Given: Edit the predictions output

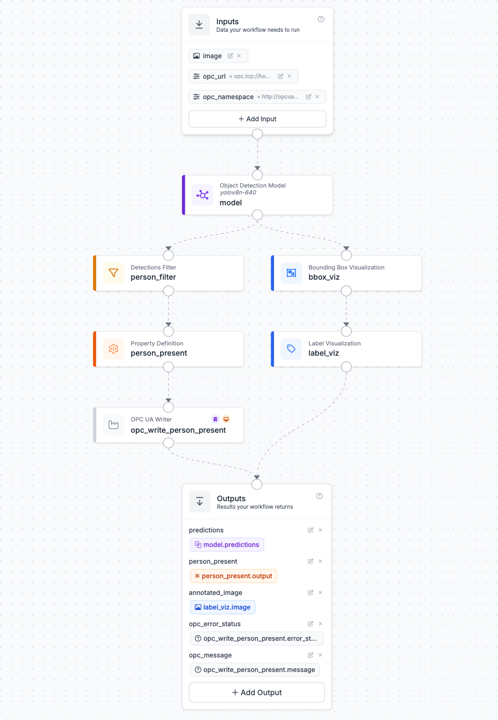Looking at the screenshot, I should click(310, 530).
